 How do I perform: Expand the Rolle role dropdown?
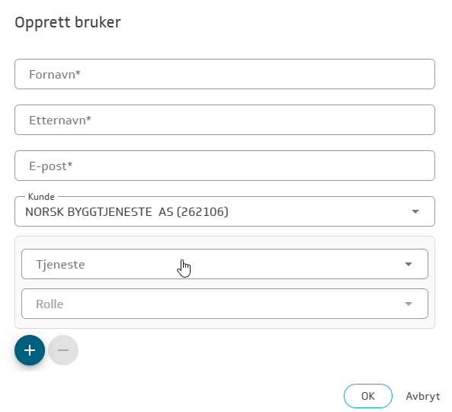click(225, 304)
